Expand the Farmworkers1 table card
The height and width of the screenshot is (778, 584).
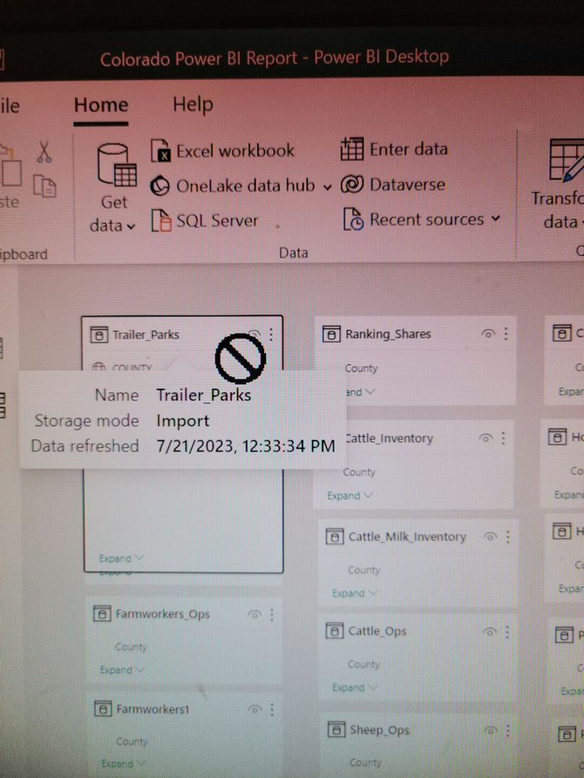[x=123, y=763]
